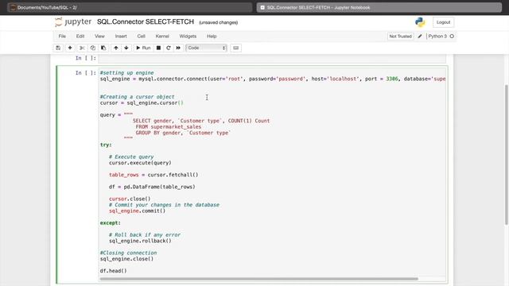Open the Cell menu

click(142, 37)
